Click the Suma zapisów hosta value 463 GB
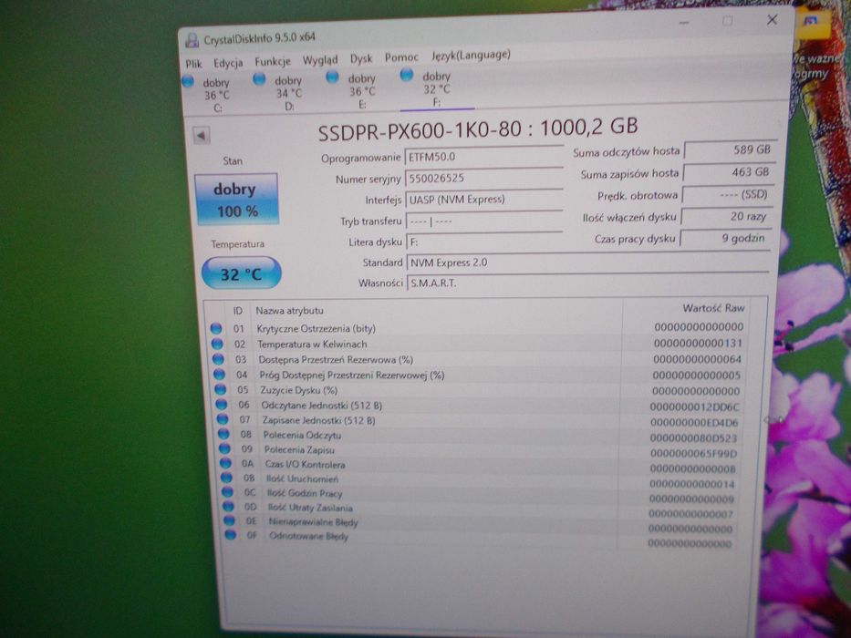 point(729,172)
